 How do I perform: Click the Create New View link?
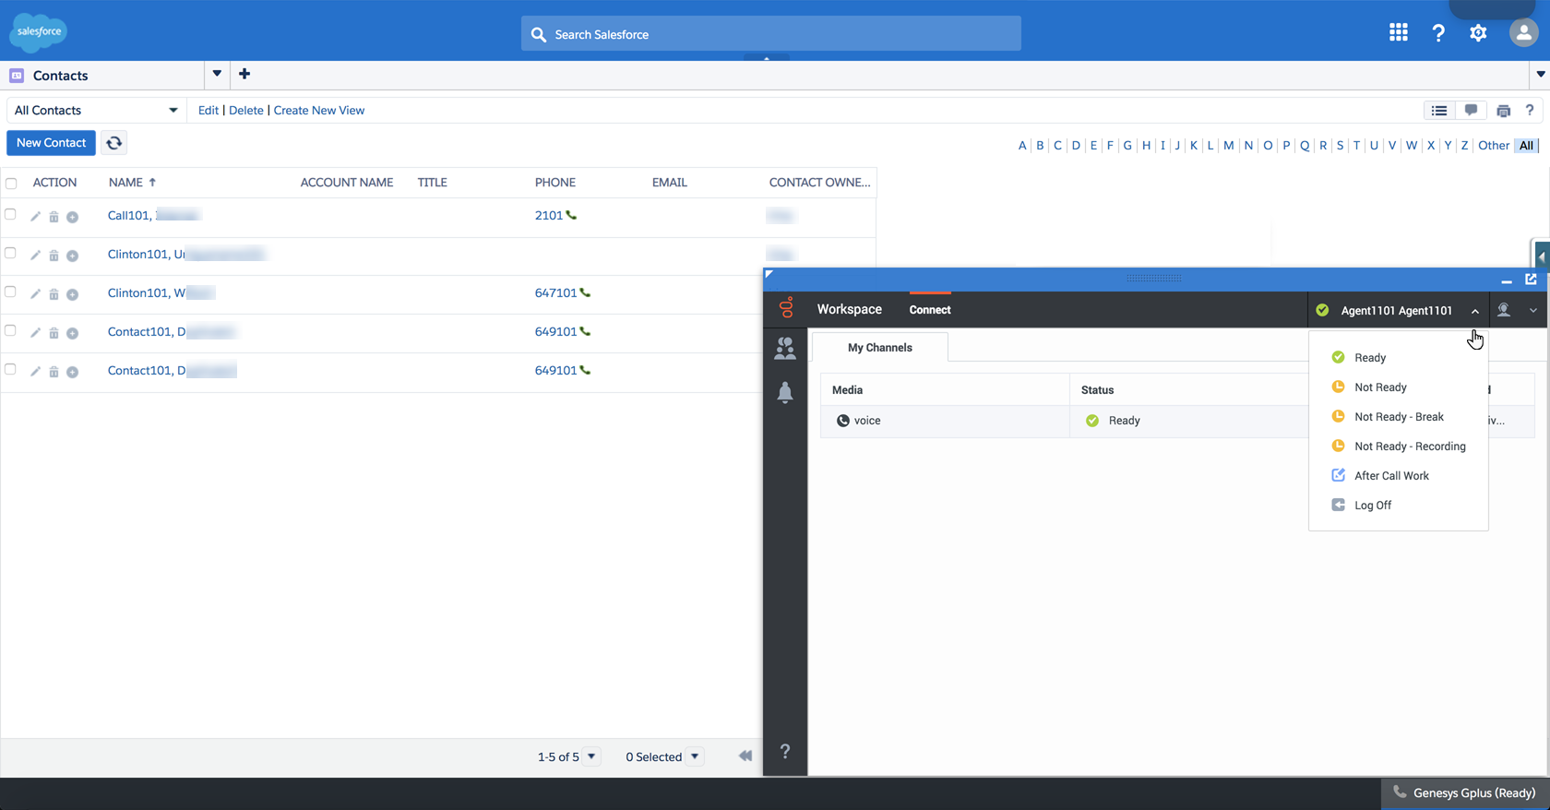pos(318,111)
